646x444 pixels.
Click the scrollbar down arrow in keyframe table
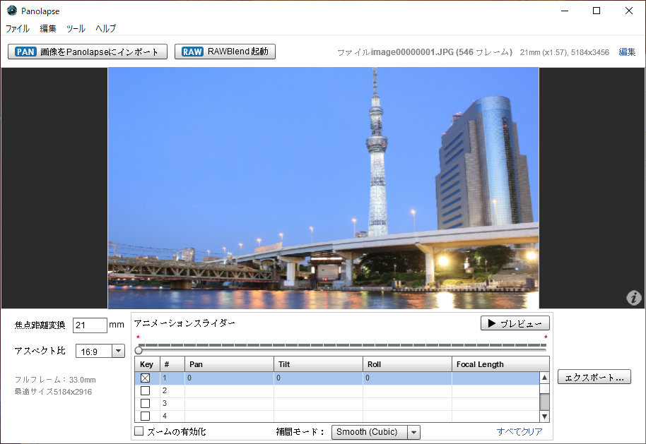click(544, 416)
